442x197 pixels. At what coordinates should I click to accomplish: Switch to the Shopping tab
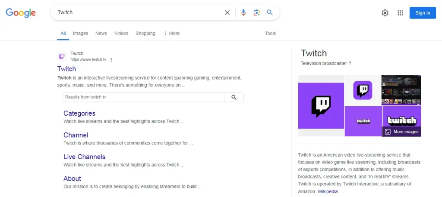coord(145,34)
